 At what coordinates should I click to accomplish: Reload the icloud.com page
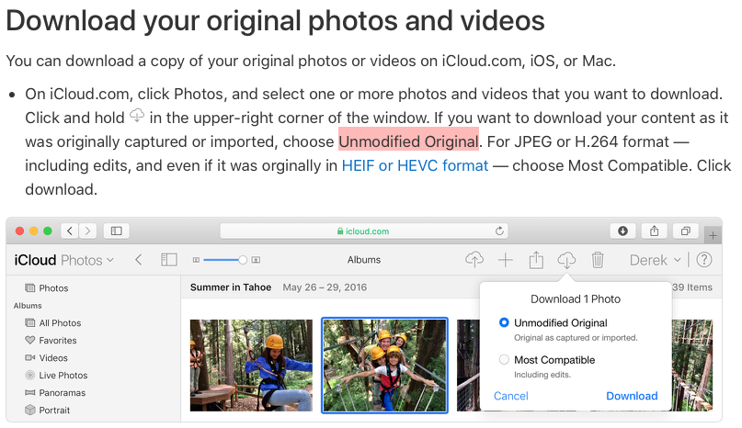499,231
